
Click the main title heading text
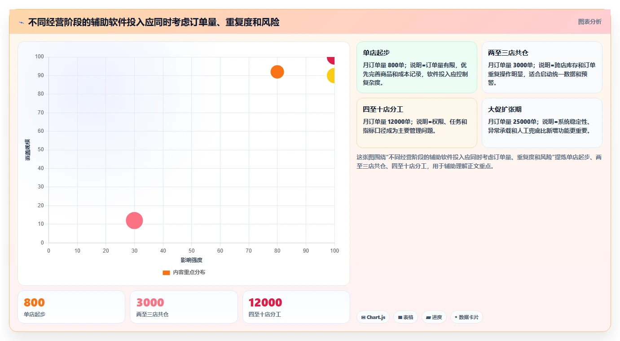click(x=154, y=22)
